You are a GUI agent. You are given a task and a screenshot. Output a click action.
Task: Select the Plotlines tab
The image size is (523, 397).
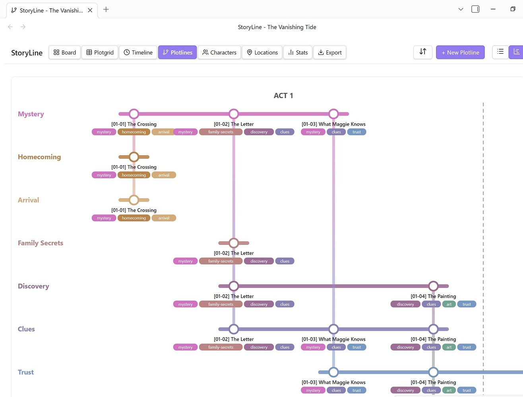[177, 52]
